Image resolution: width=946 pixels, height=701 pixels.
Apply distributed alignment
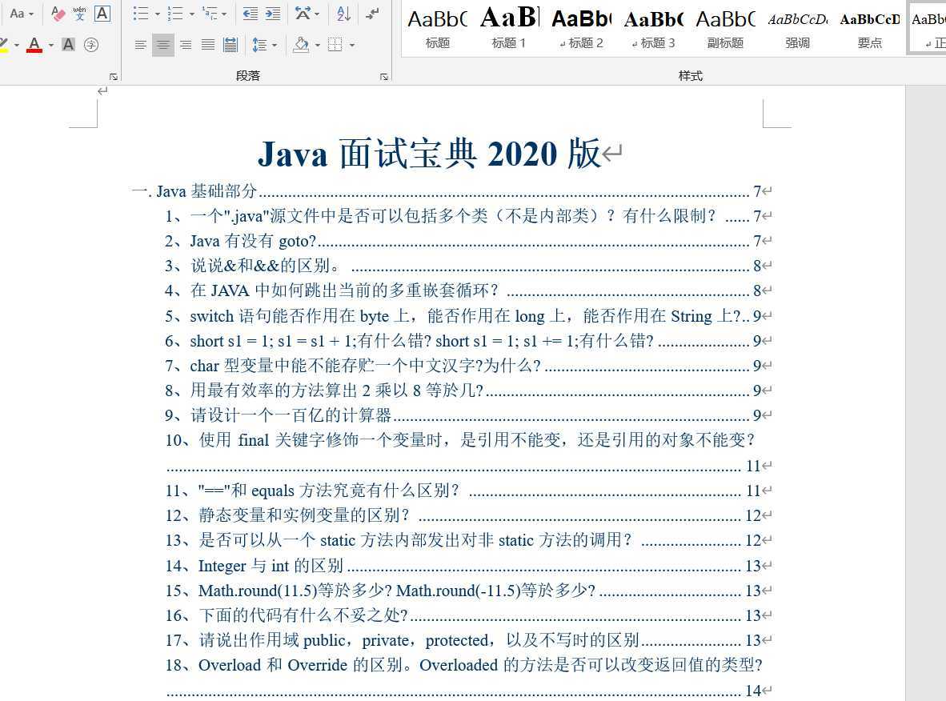[230, 45]
